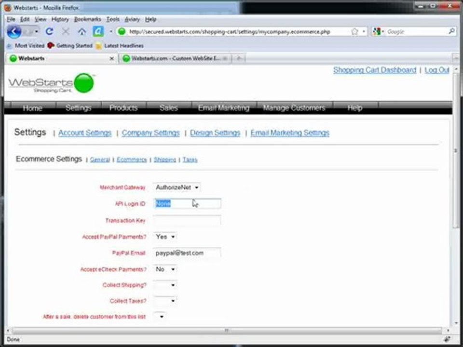
Task: Click into the API Login ID field
Action: point(187,203)
